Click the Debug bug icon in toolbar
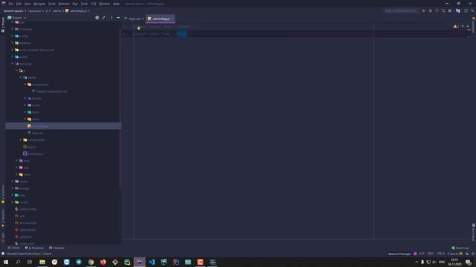The width and height of the screenshot is (476, 267). click(430, 11)
